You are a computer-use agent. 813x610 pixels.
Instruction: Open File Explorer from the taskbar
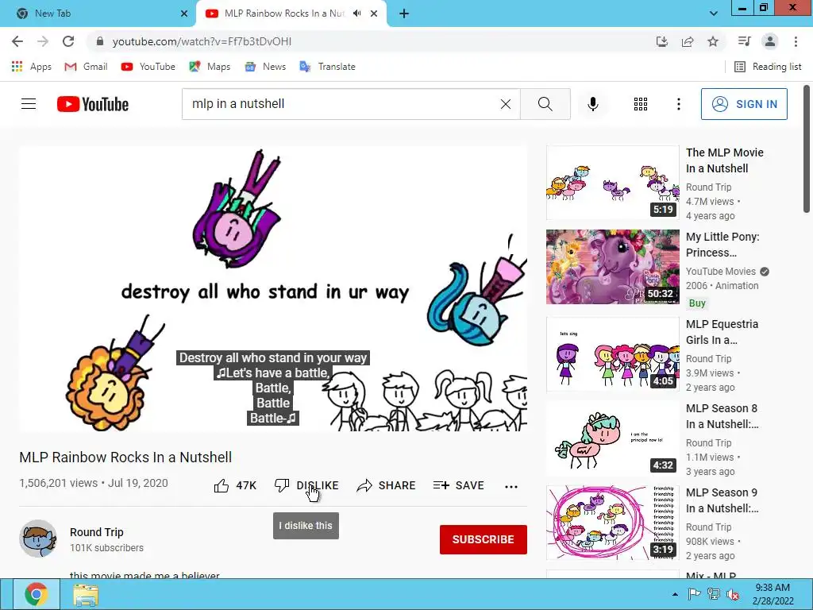pos(86,594)
